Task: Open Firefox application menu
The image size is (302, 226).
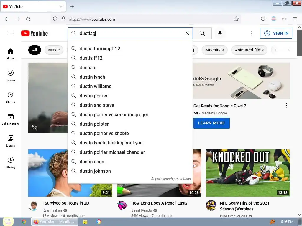Action: [295, 19]
